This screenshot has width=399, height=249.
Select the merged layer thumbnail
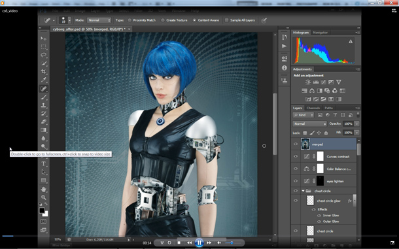coord(305,144)
